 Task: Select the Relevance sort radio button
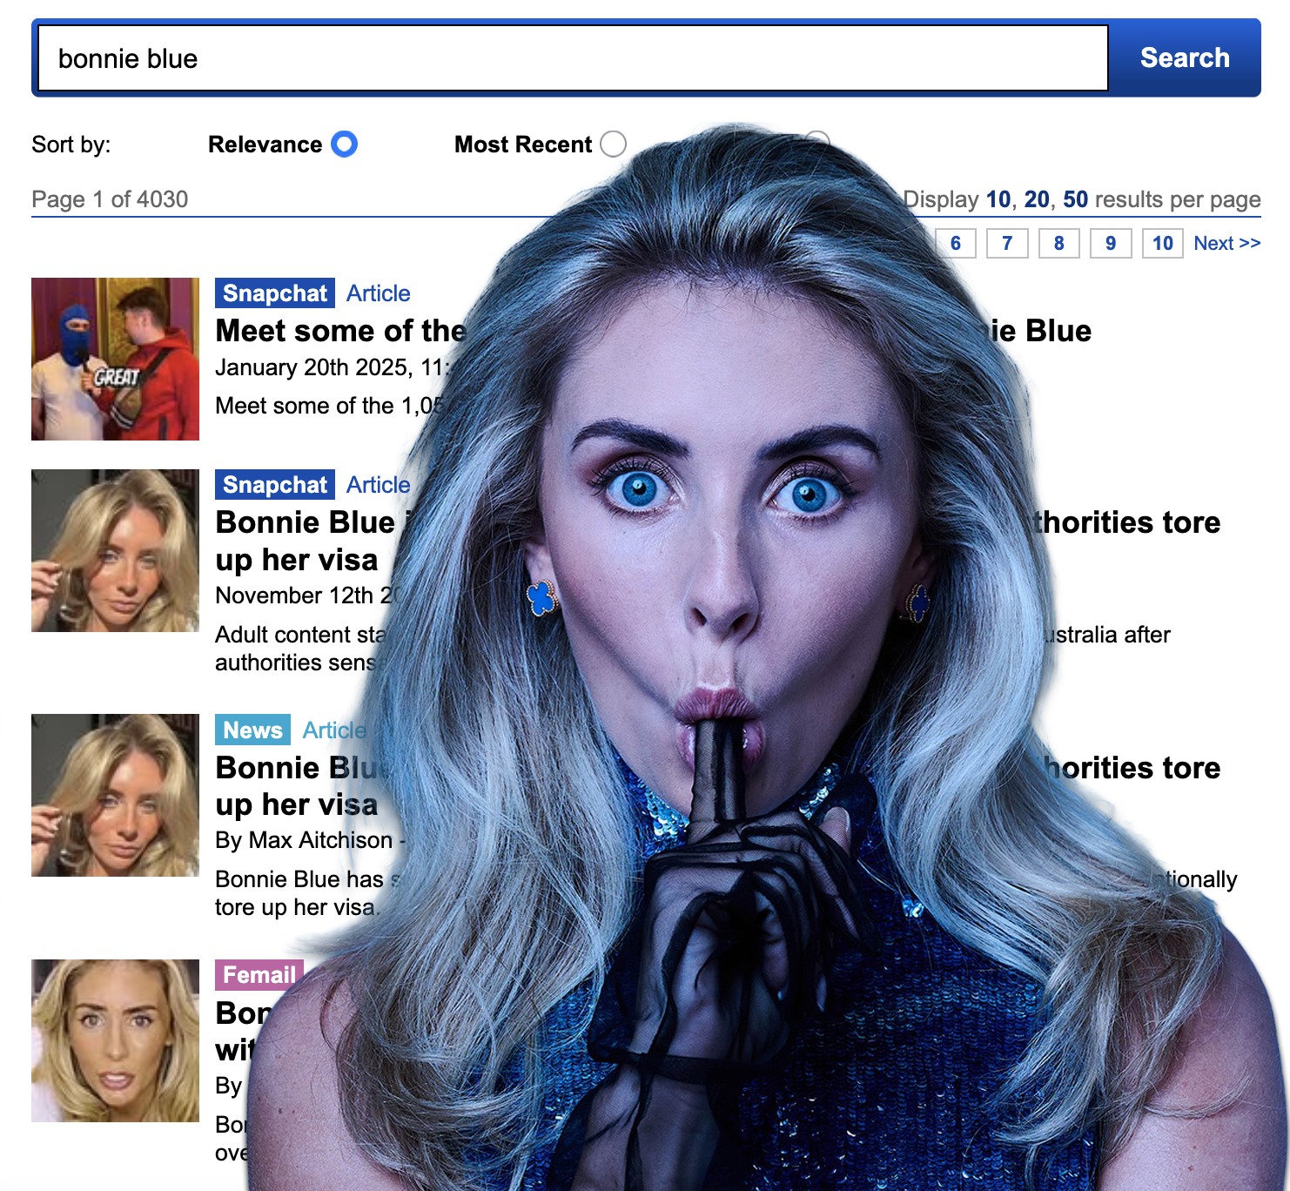click(344, 145)
